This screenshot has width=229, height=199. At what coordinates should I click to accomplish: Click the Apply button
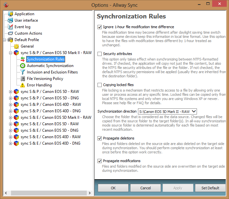pos(178,188)
